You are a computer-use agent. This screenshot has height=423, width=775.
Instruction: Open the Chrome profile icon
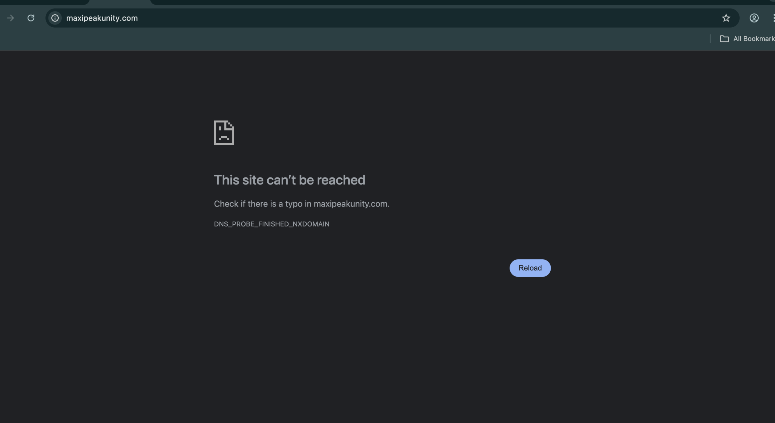pos(754,18)
